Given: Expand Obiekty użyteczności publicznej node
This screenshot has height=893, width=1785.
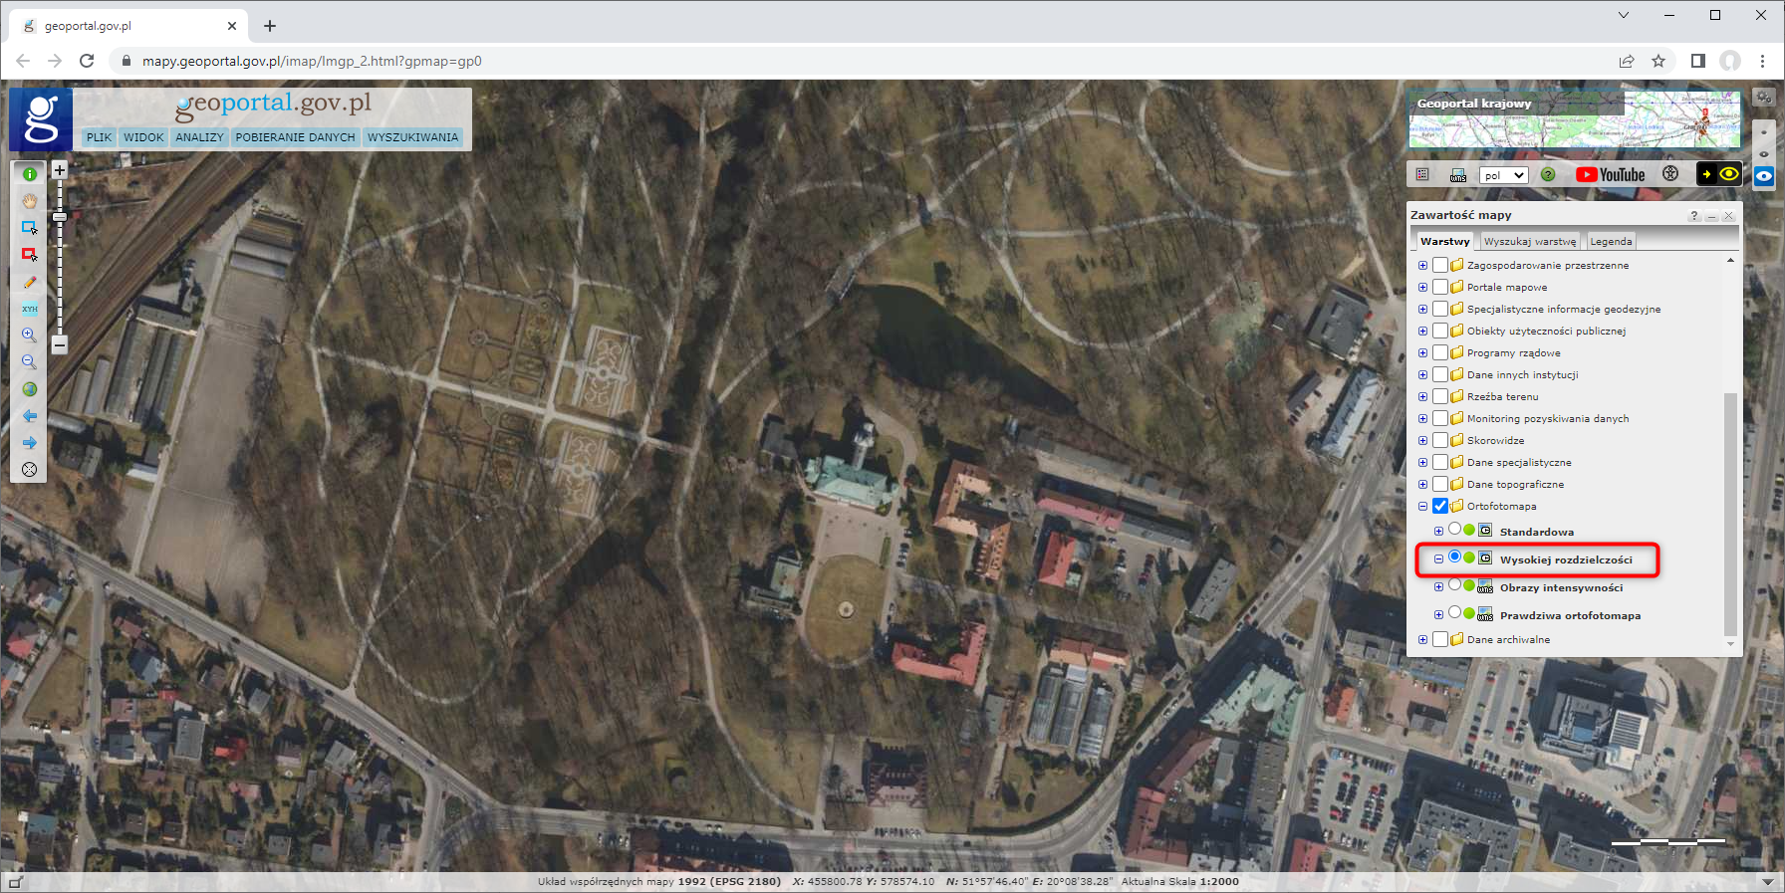Looking at the screenshot, I should coord(1422,332).
